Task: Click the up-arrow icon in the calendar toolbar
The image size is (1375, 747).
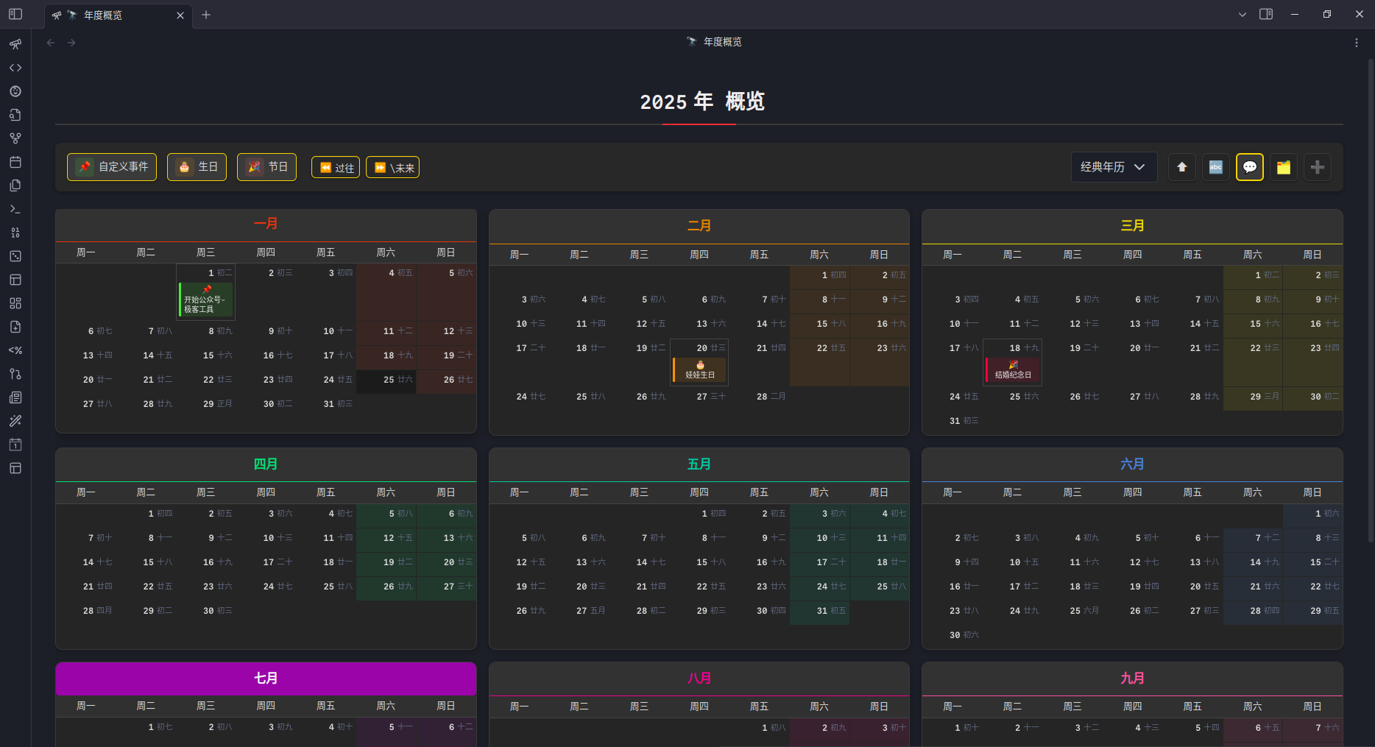Action: click(x=1182, y=167)
